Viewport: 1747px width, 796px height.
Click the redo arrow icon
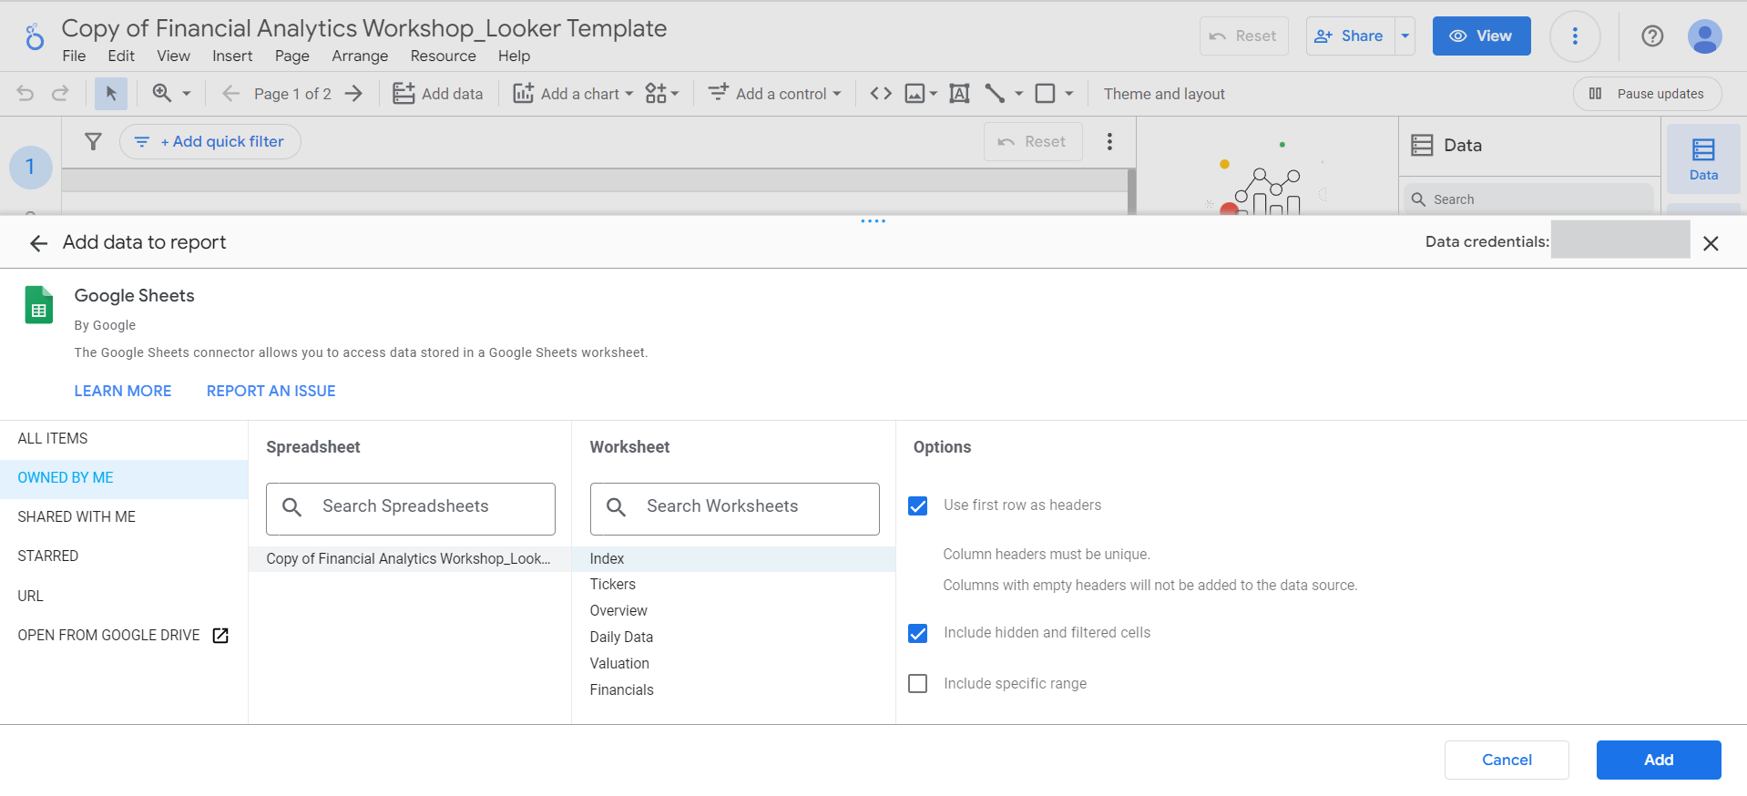click(x=60, y=94)
